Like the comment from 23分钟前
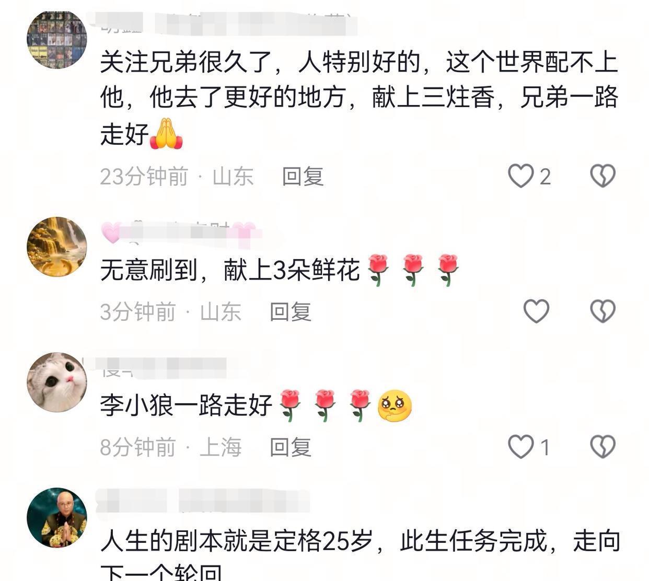 click(521, 176)
